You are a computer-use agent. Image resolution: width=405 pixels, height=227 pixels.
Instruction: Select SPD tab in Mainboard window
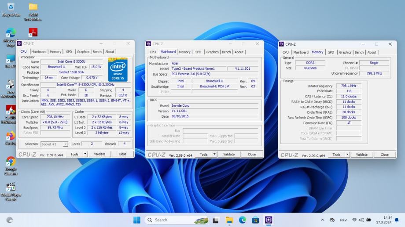coord(198,52)
